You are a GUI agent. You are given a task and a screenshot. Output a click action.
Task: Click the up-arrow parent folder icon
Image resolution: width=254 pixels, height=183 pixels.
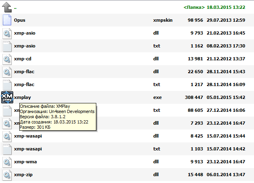click(x=7, y=7)
